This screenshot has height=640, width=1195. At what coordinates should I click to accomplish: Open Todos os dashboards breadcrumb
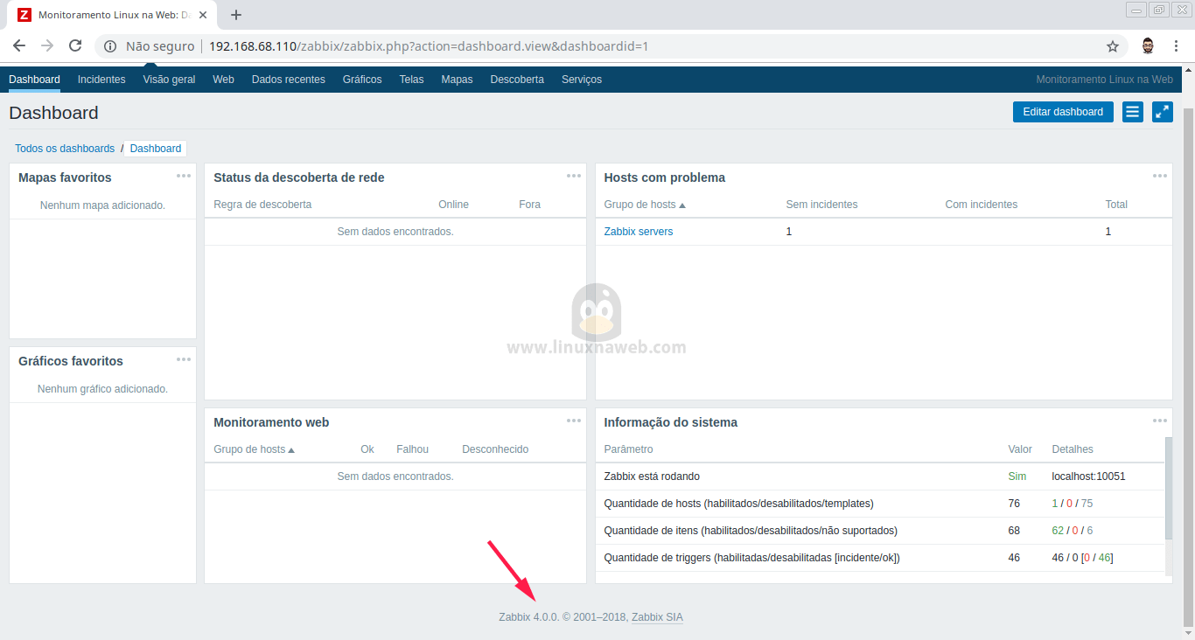[x=65, y=149]
